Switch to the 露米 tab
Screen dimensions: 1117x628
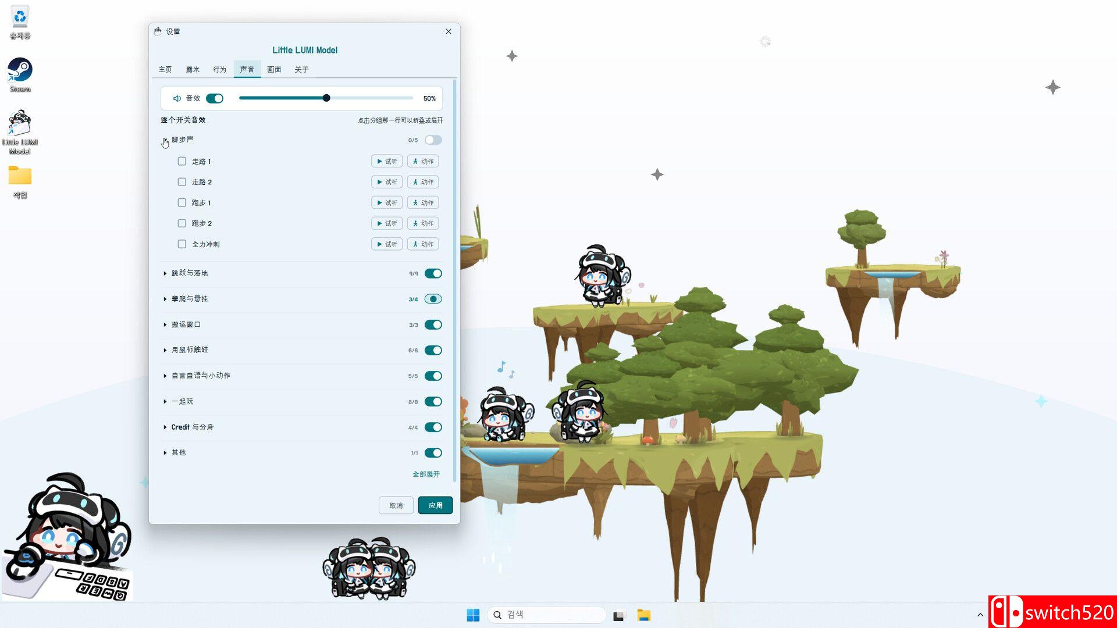tap(193, 69)
